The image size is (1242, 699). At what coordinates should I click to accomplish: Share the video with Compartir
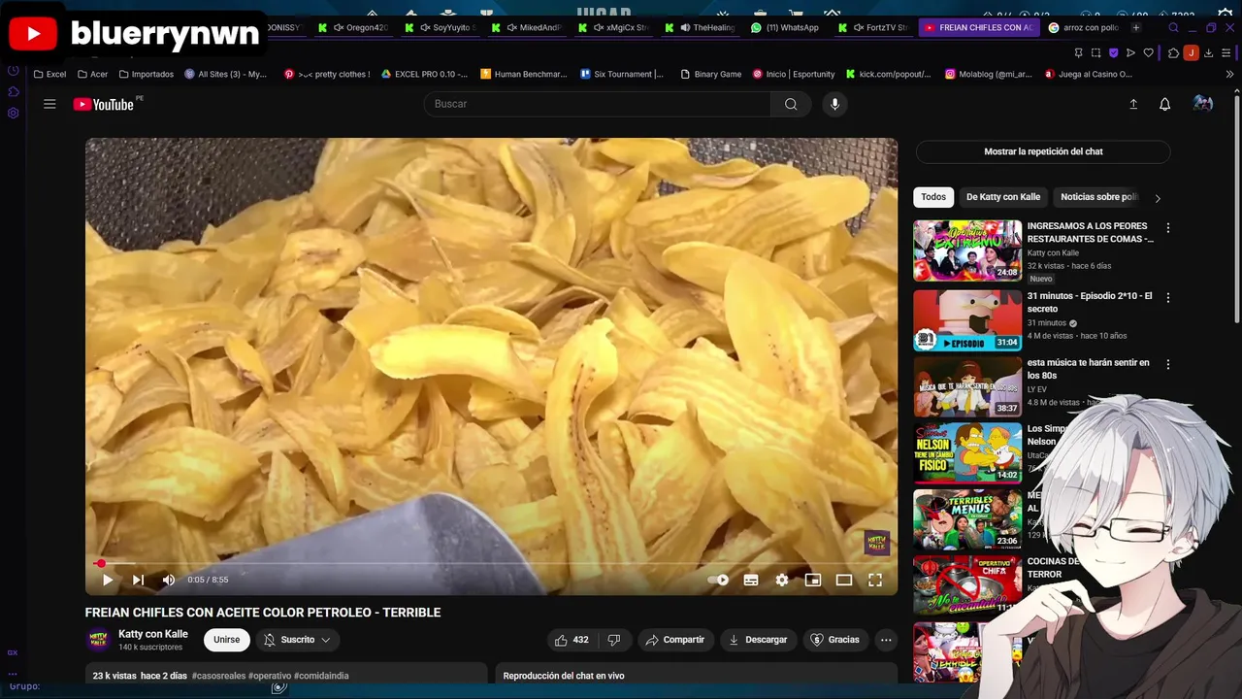tap(675, 640)
